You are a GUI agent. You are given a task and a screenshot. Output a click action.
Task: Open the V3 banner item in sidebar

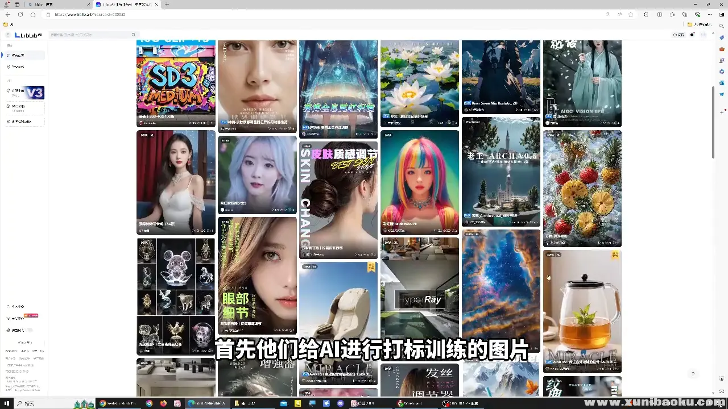25,93
